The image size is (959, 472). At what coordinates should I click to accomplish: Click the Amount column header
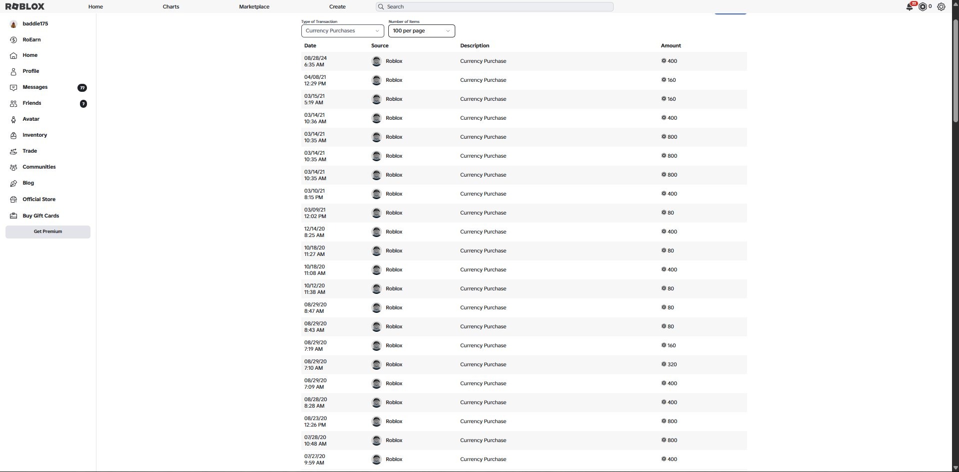point(671,46)
